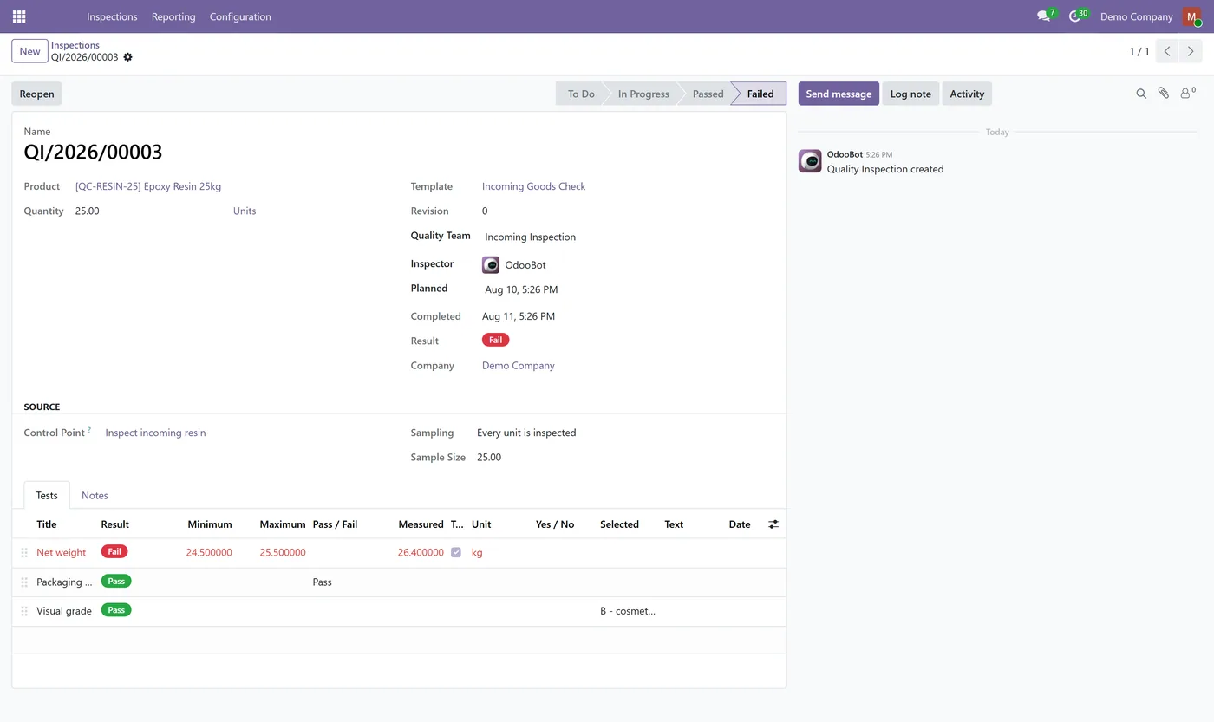
Task: Open the optional columns settings icon
Action: pos(773,524)
